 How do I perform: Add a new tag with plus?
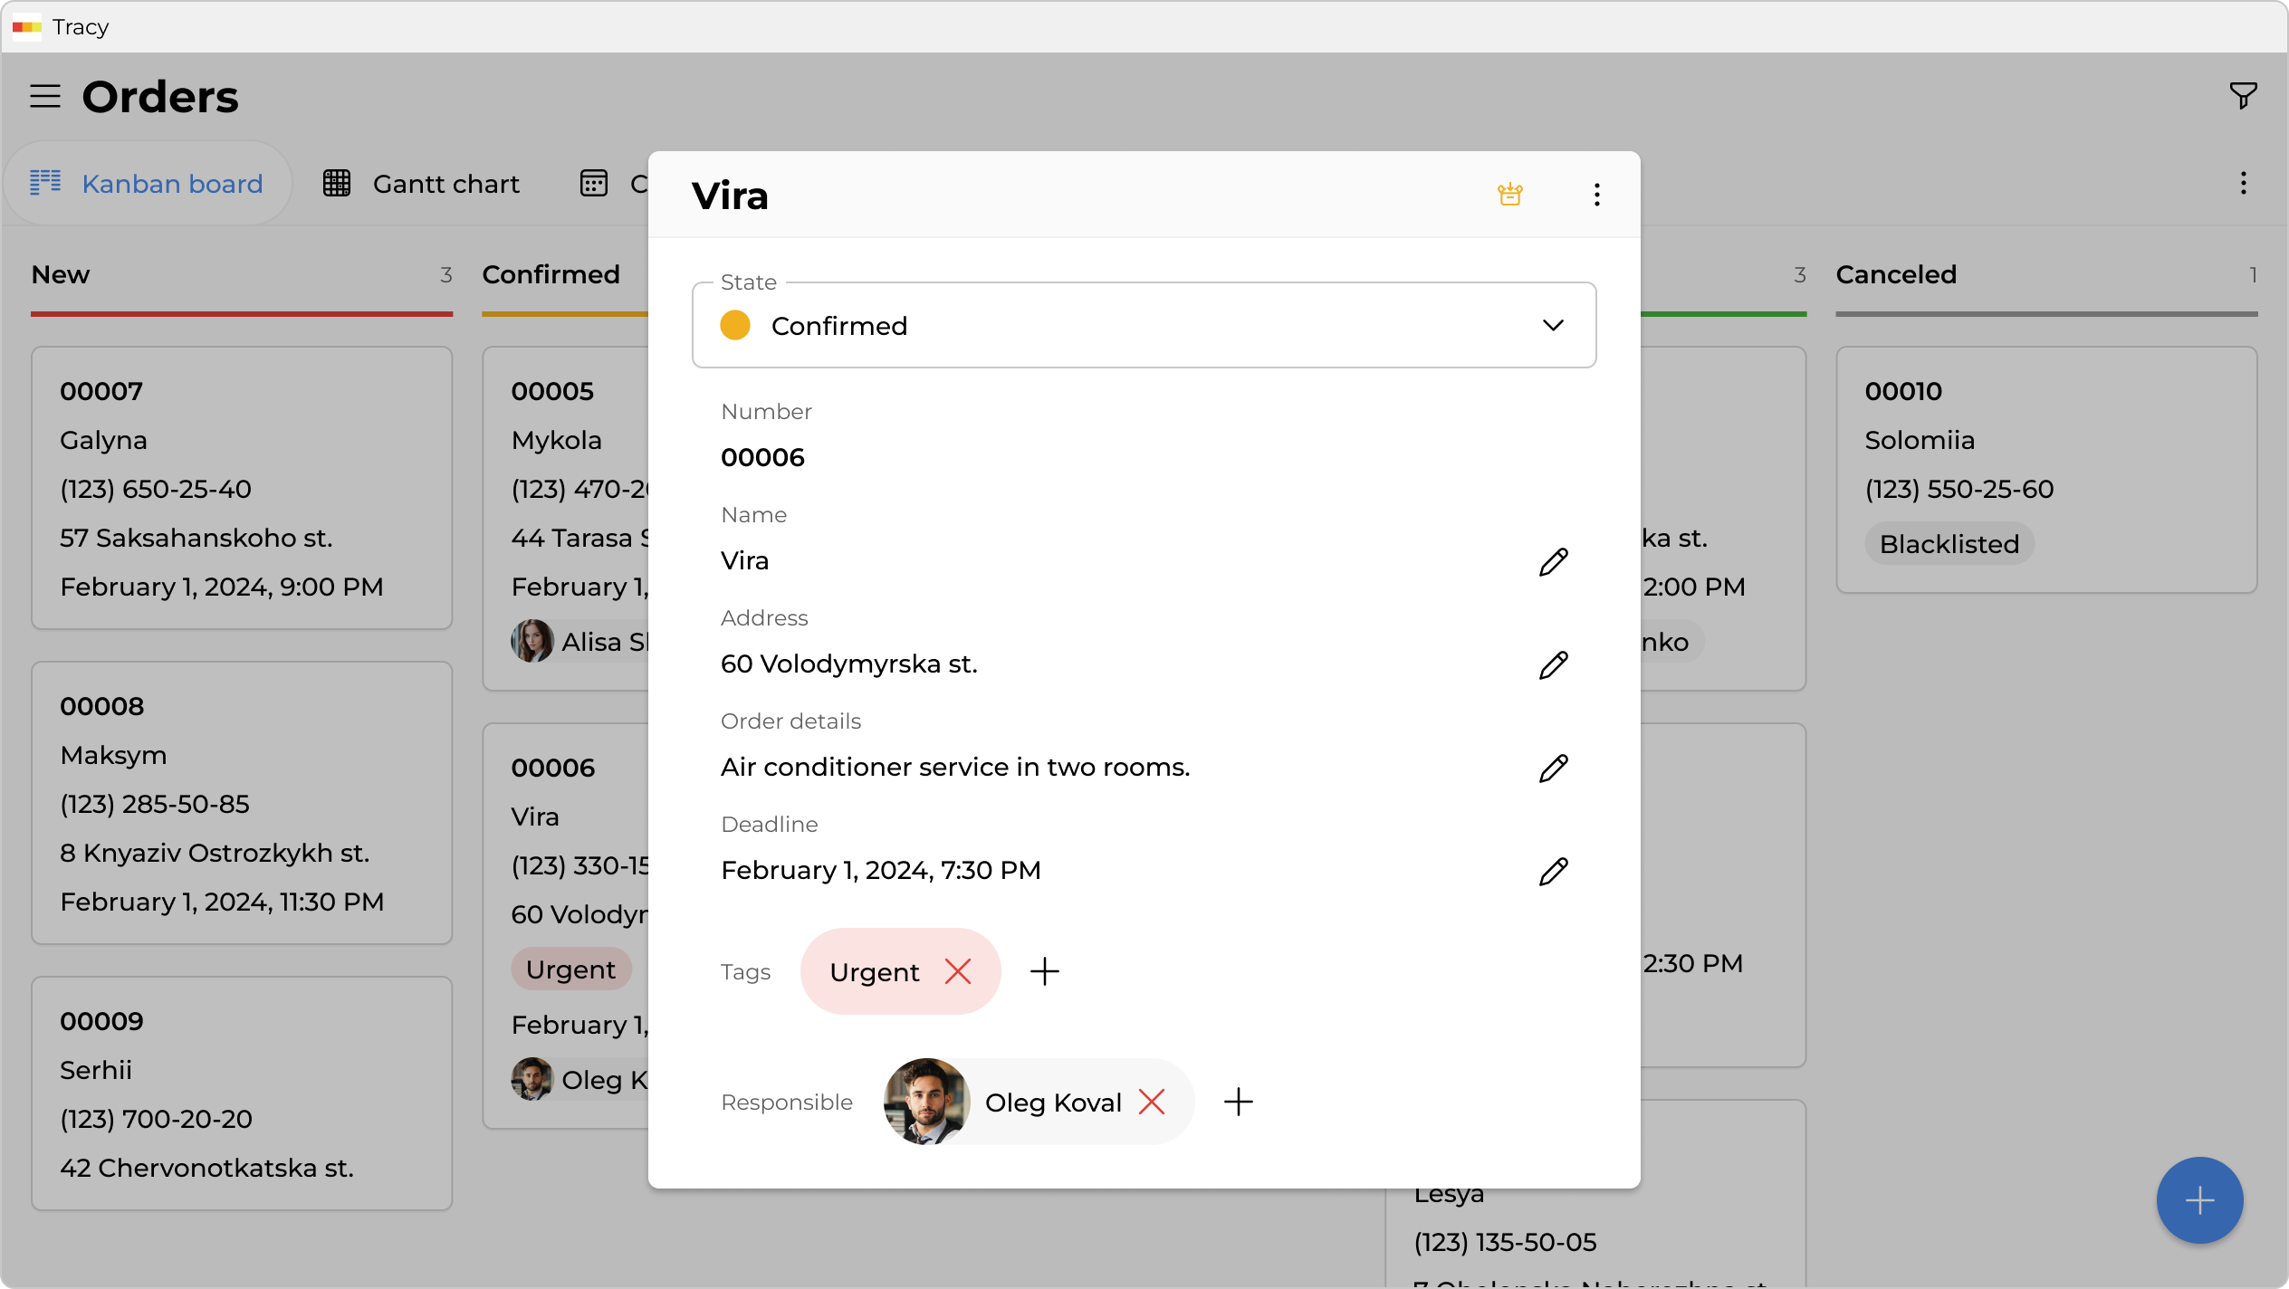click(x=1044, y=971)
